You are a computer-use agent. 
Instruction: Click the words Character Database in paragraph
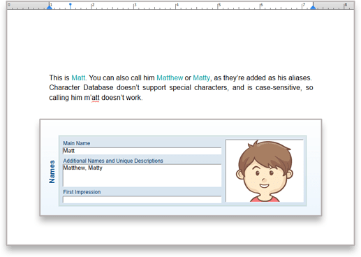coord(81,87)
